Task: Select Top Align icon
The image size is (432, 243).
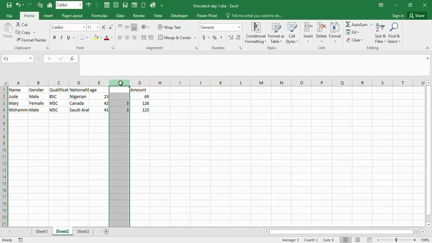Action: [120, 27]
